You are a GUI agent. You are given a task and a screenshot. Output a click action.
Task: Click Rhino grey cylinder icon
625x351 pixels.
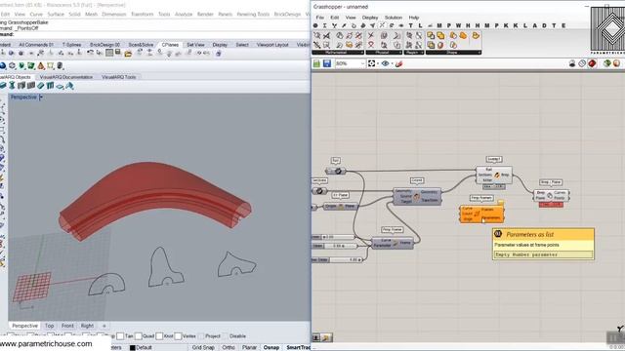click(x=60, y=65)
